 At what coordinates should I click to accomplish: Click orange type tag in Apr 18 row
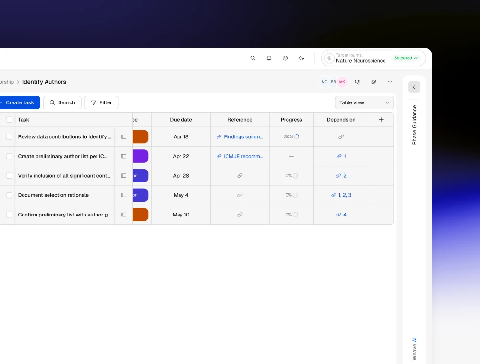coord(141,137)
